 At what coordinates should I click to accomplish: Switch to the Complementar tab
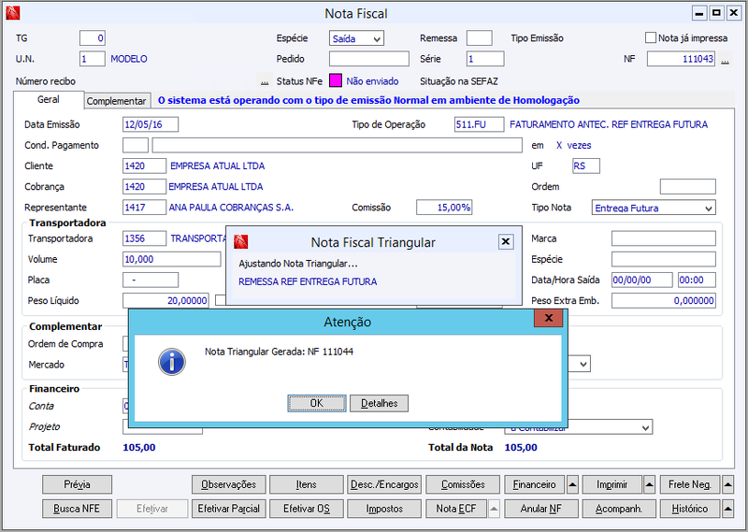pyautogui.click(x=116, y=101)
